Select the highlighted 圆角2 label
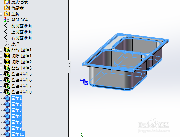Image resolution: width=180 pixels, height=137 pixels. coord(17,104)
